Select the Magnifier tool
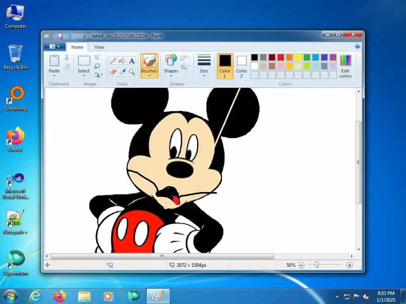This screenshot has width=406, height=304. (x=132, y=72)
